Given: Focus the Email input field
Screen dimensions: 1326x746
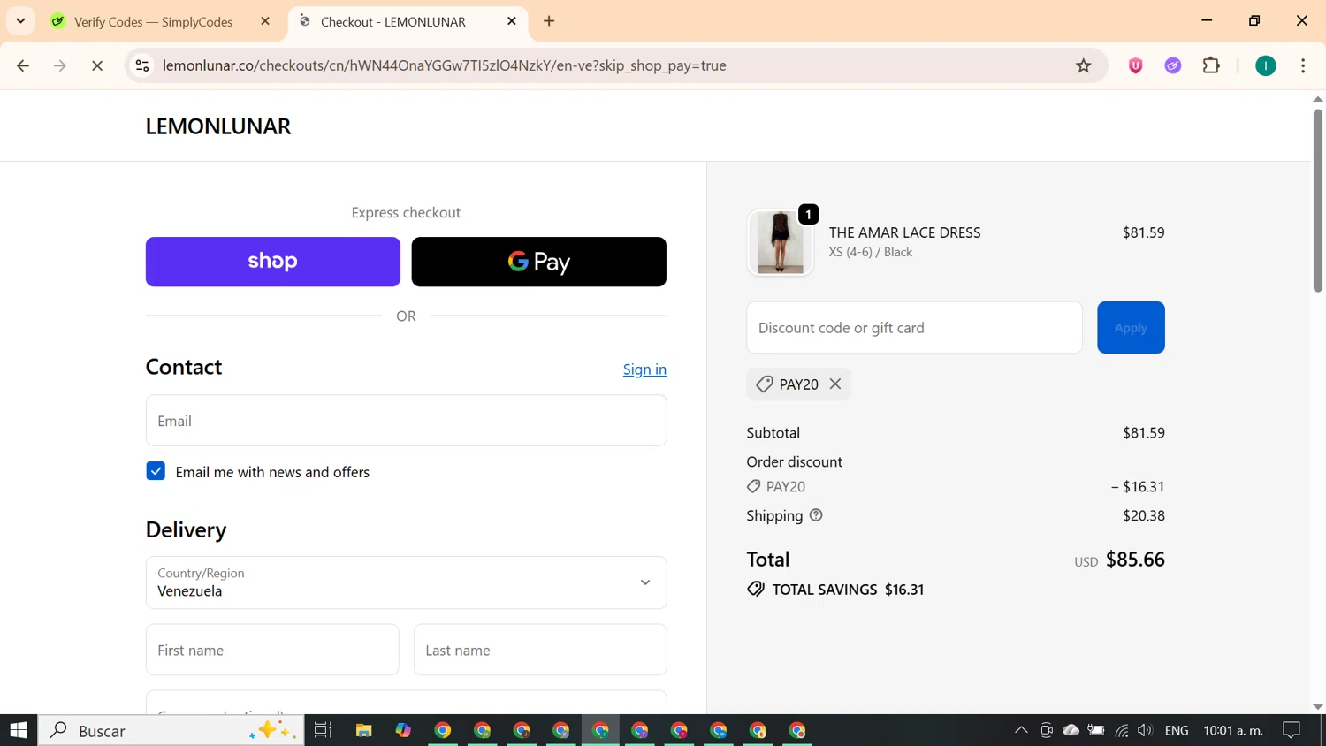Looking at the screenshot, I should (x=407, y=421).
